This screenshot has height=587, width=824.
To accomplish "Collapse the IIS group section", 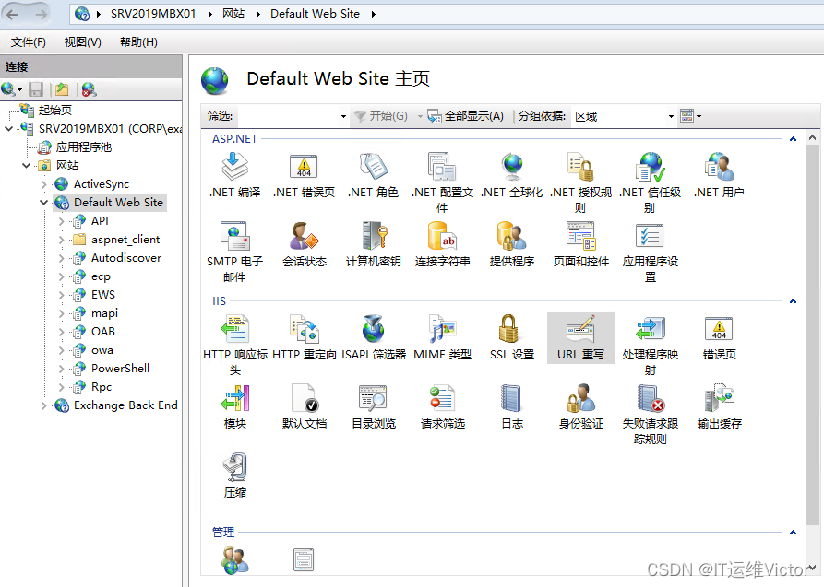I will pyautogui.click(x=793, y=301).
